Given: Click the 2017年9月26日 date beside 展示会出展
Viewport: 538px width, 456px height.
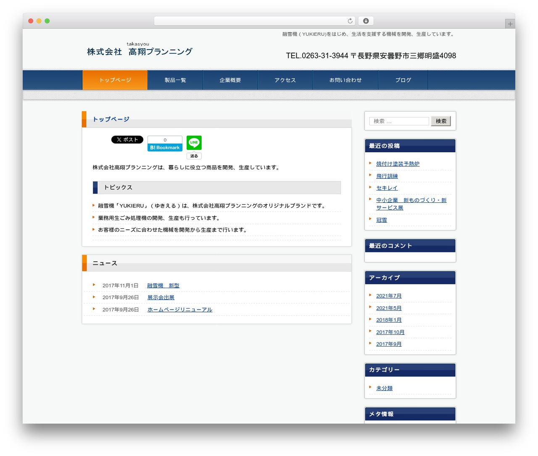Looking at the screenshot, I should (x=120, y=297).
